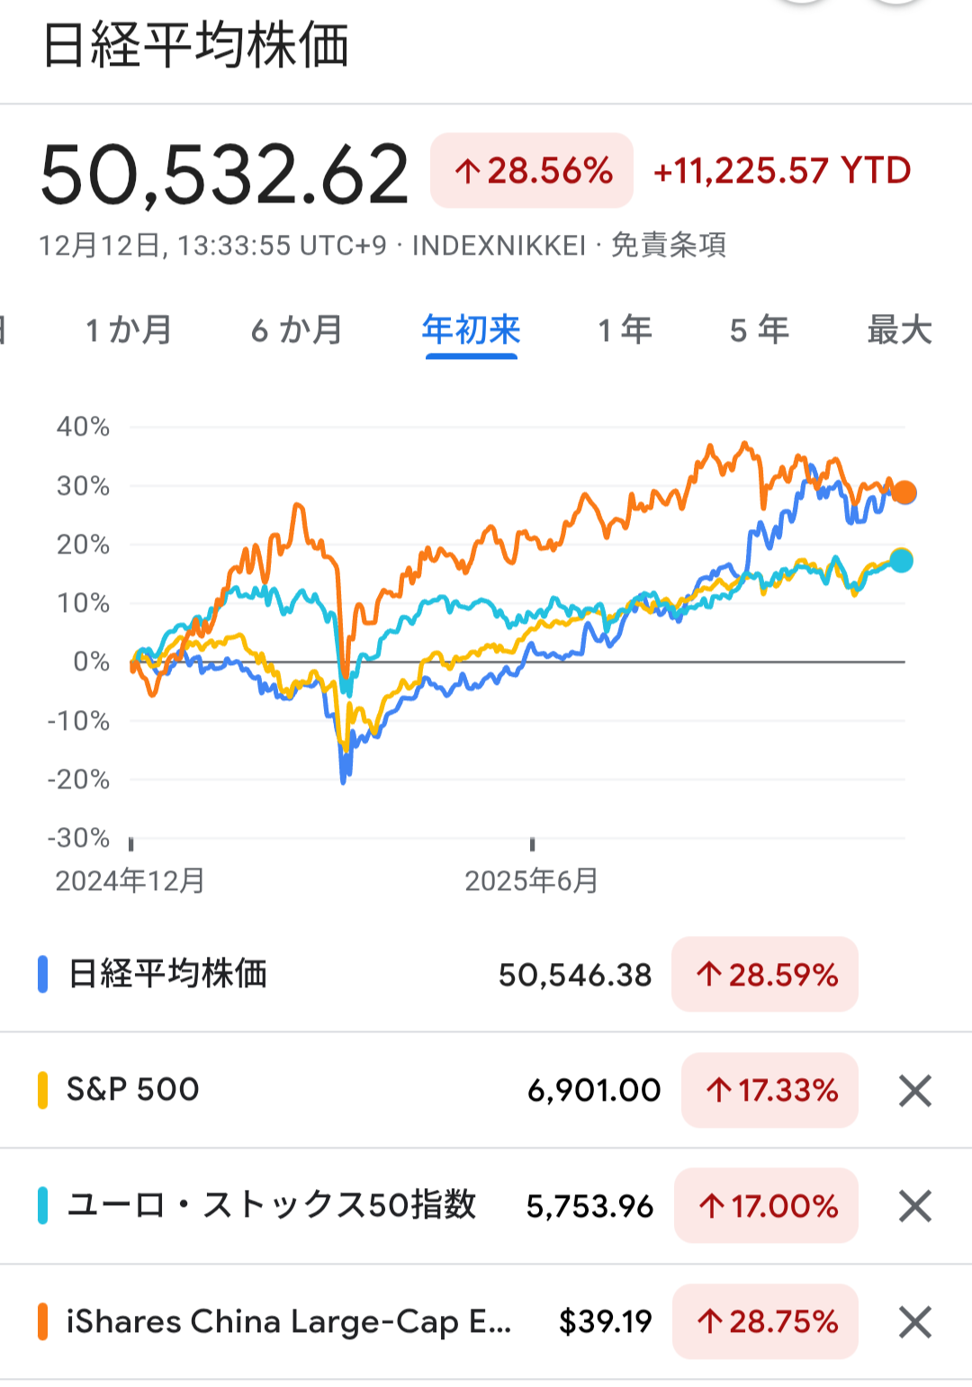The height and width of the screenshot is (1387, 972).
Task: Show the 最大 time range
Action: point(898,330)
